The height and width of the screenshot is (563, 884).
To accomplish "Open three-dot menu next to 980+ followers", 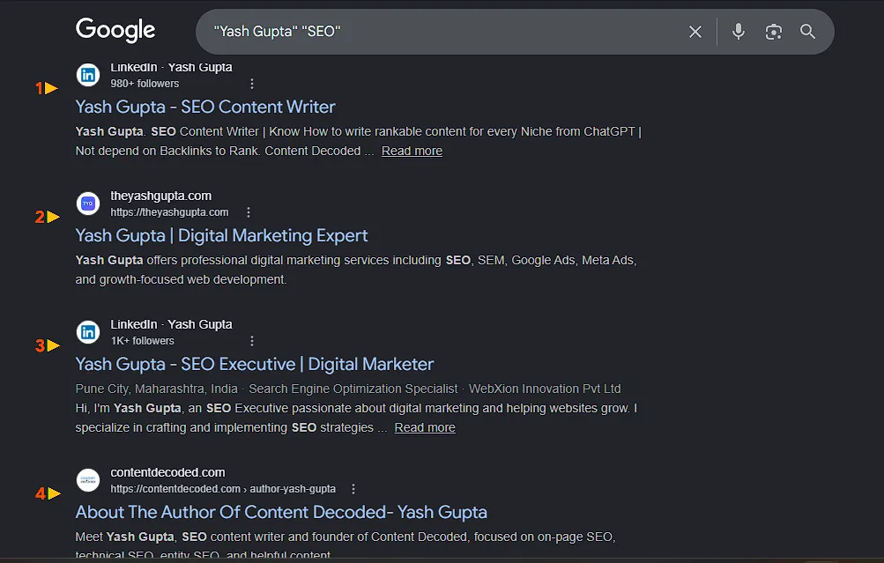I will pyautogui.click(x=252, y=84).
